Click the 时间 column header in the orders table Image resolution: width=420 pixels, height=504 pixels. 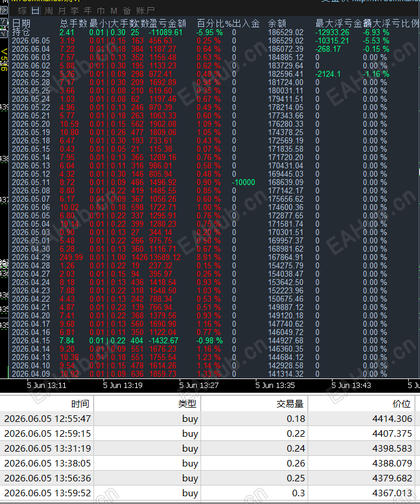80,403
